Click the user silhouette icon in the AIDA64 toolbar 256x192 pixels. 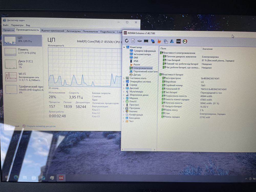coord(172,41)
